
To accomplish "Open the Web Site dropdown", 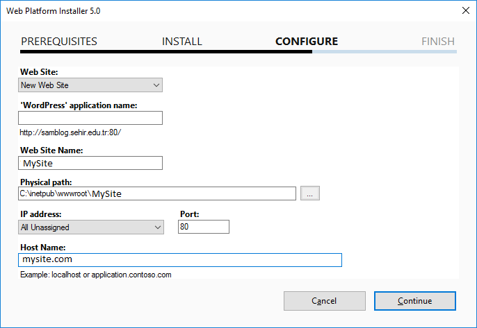I will 90,85.
